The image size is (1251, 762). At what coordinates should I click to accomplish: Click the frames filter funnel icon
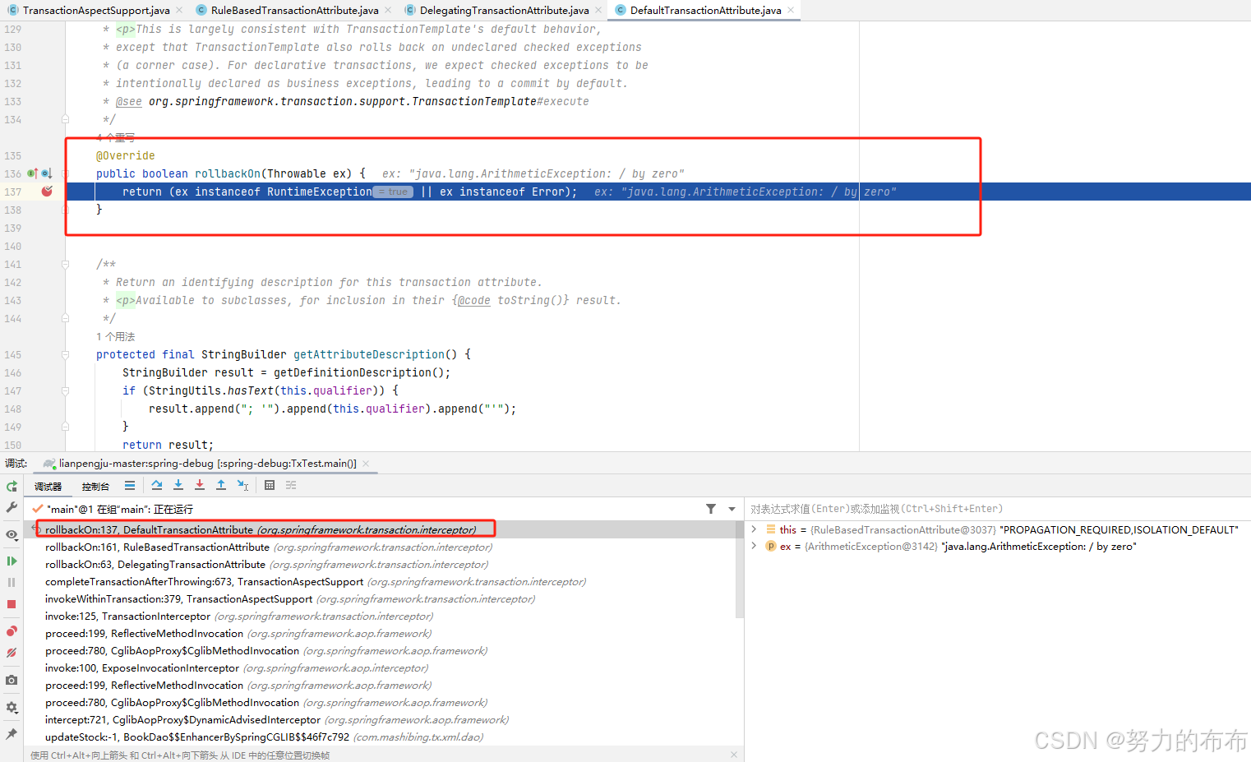(711, 509)
